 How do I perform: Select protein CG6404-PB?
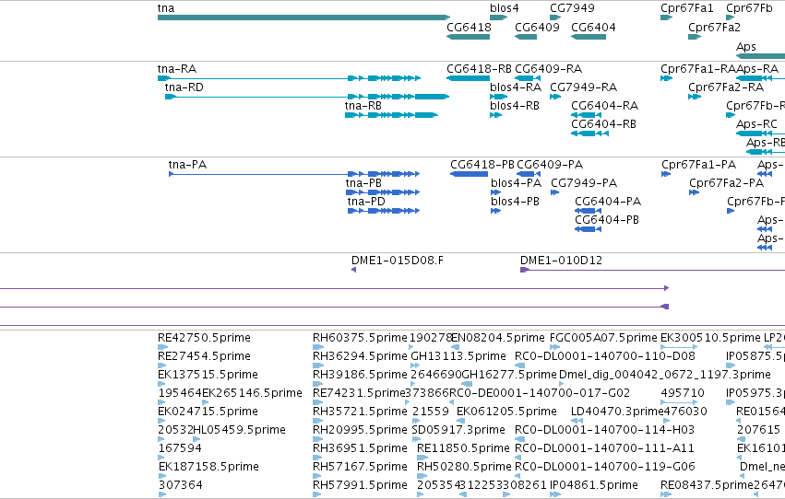(x=589, y=230)
